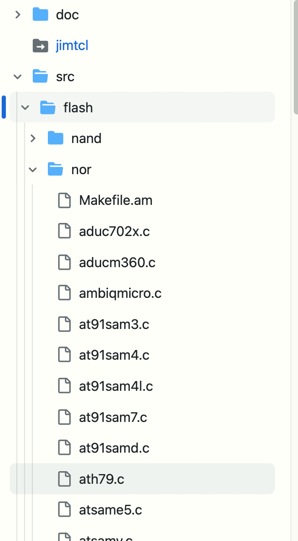Click the vertical scrollbar thumb
The width and height of the screenshot is (298, 541).
pyautogui.click(x=296, y=57)
